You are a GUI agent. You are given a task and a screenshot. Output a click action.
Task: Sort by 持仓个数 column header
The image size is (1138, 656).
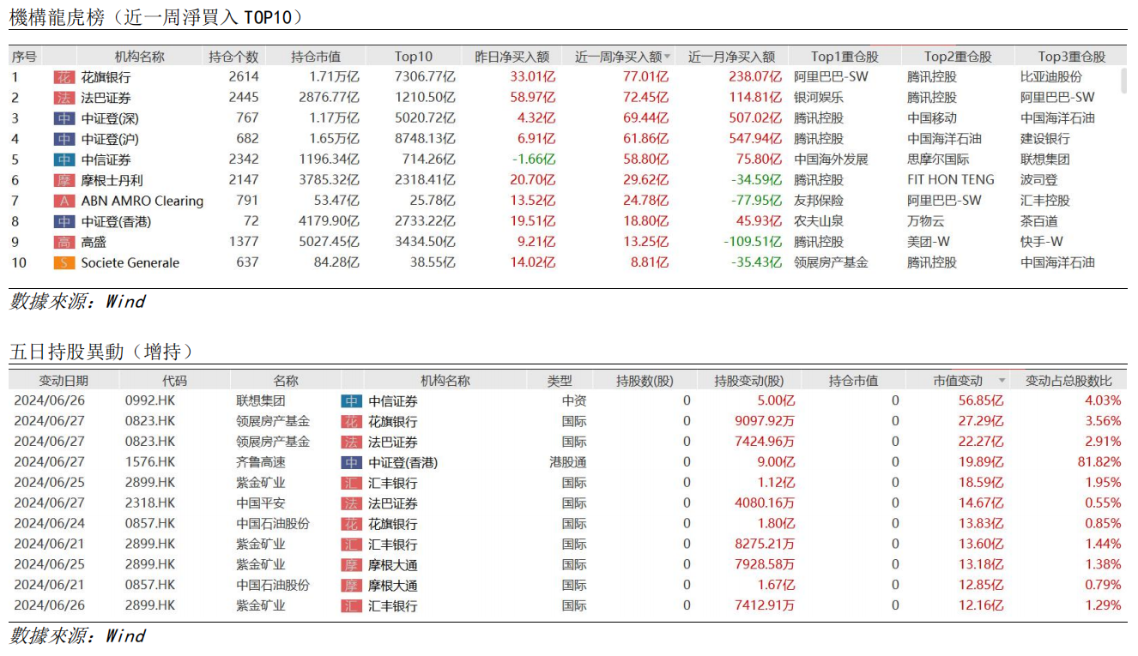coord(233,57)
